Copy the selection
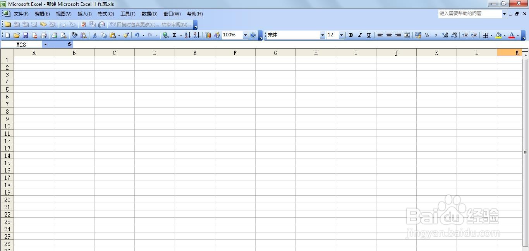 (103, 35)
